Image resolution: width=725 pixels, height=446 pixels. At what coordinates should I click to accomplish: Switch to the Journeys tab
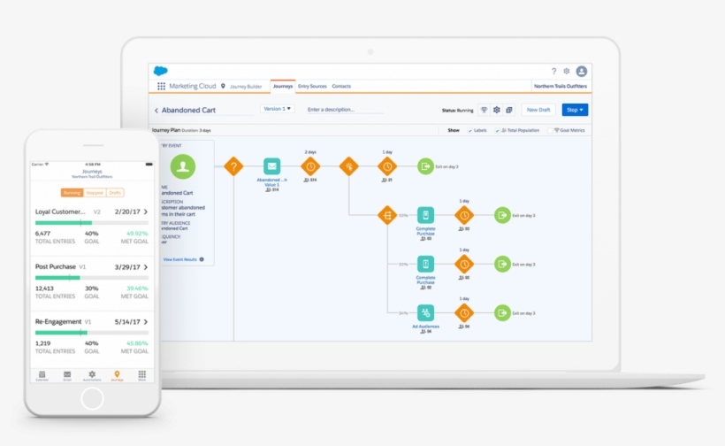283,86
